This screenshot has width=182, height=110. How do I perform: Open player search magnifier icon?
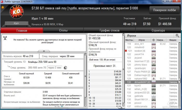[x=177, y=35]
